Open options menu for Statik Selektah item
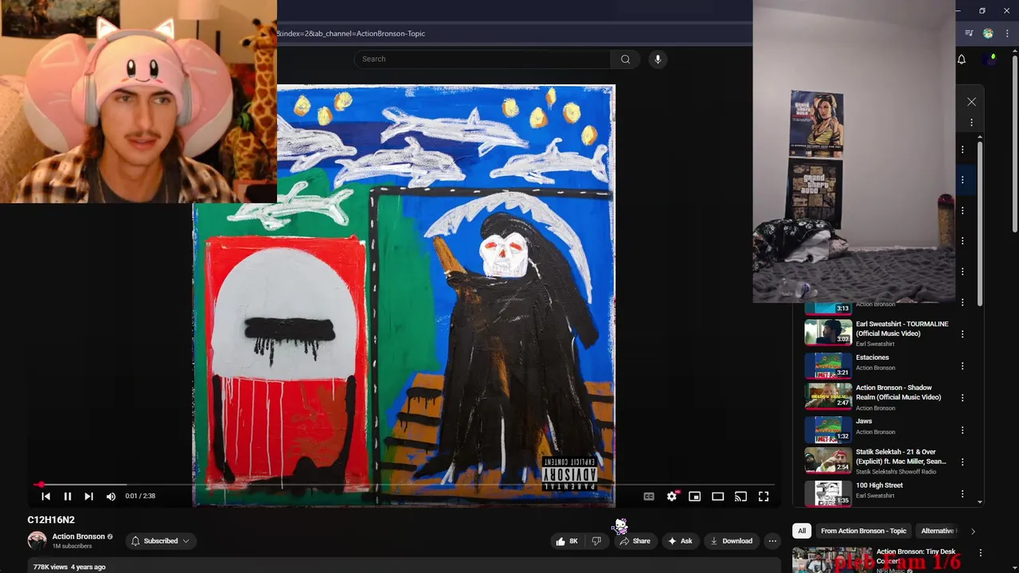This screenshot has height=573, width=1019. 962,462
